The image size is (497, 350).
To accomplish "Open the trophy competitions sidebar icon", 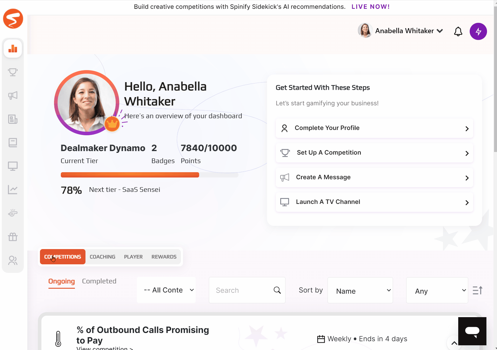I will (x=13, y=72).
